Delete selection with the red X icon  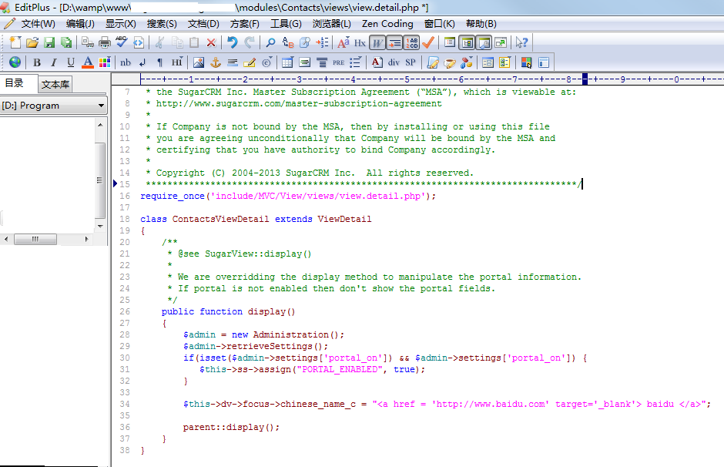[211, 42]
